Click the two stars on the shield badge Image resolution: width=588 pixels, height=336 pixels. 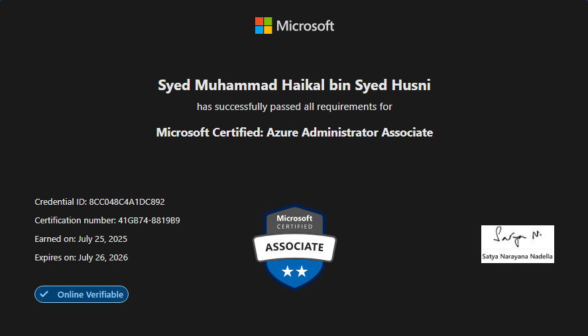(x=294, y=270)
